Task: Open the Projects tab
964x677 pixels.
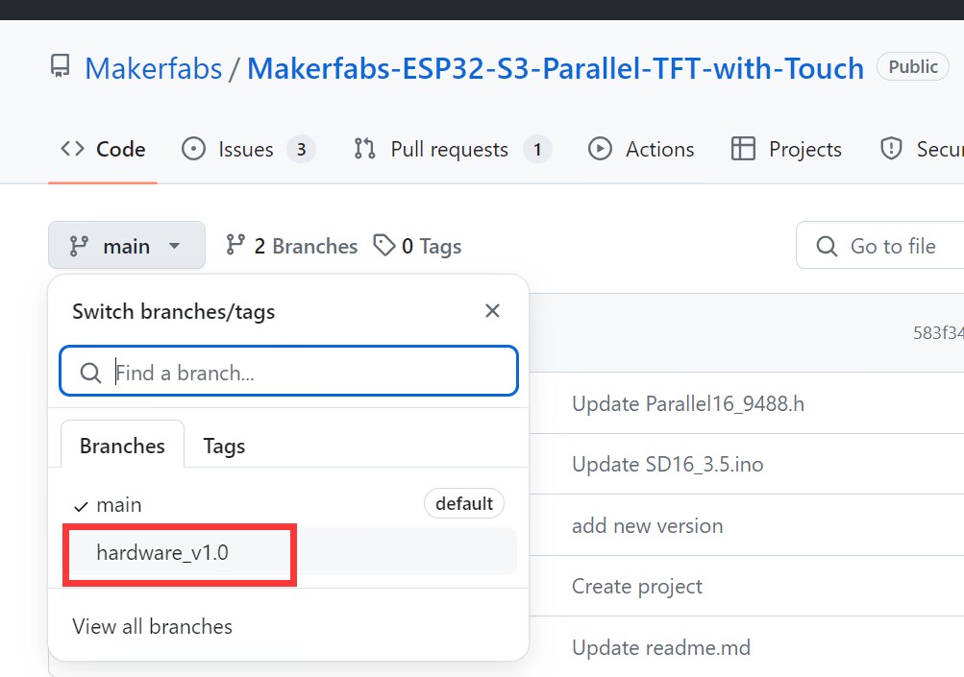Action: coord(785,149)
